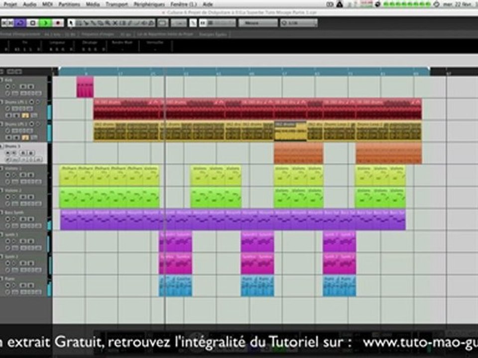Toggle record enable on Synth 2 track
This screenshot has height=358, width=478.
pos(7,263)
